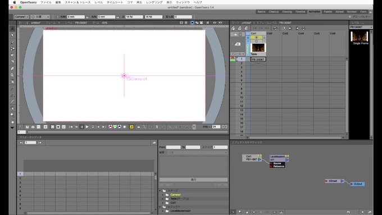382x215 pixels.
Task: Select the Selection arrow tool
Action: (x=12, y=35)
